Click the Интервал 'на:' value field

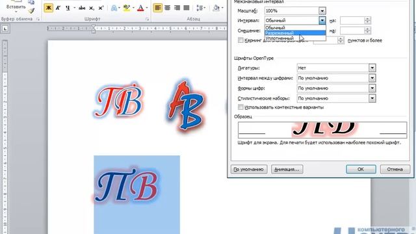tap(352, 20)
